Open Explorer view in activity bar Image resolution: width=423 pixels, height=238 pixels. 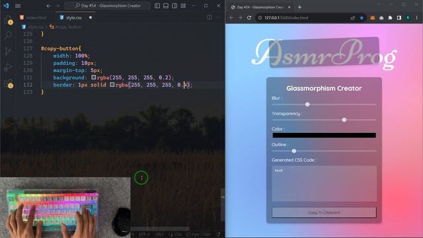click(x=9, y=20)
